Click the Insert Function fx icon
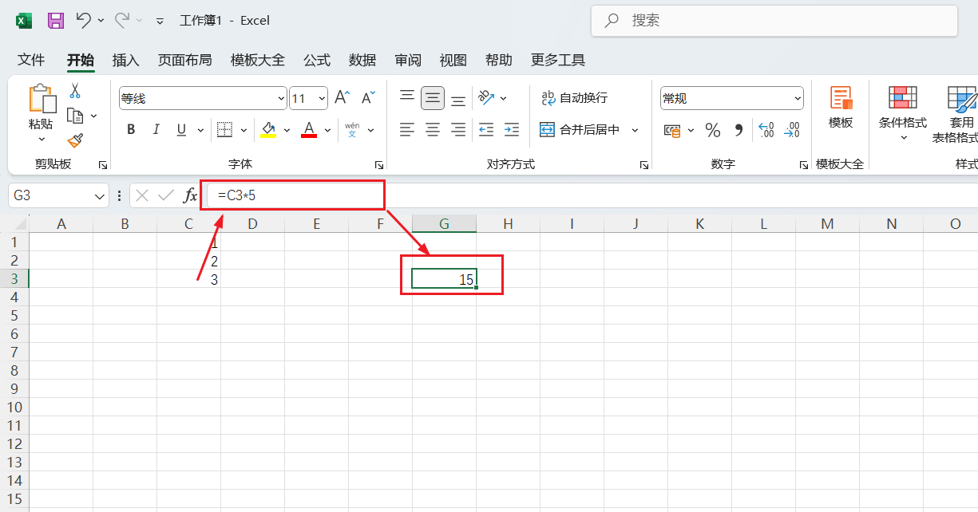 [191, 195]
